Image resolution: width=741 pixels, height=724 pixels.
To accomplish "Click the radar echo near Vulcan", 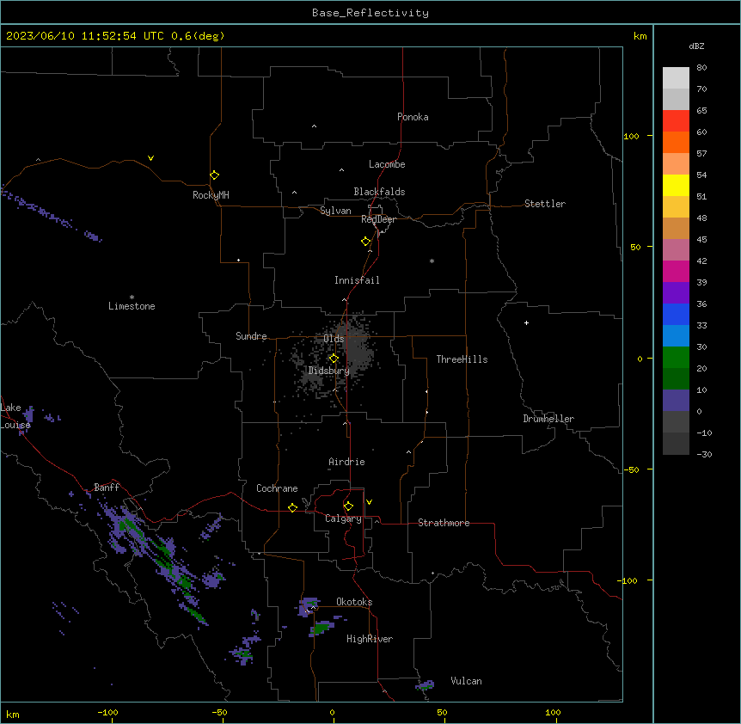I will tap(425, 684).
